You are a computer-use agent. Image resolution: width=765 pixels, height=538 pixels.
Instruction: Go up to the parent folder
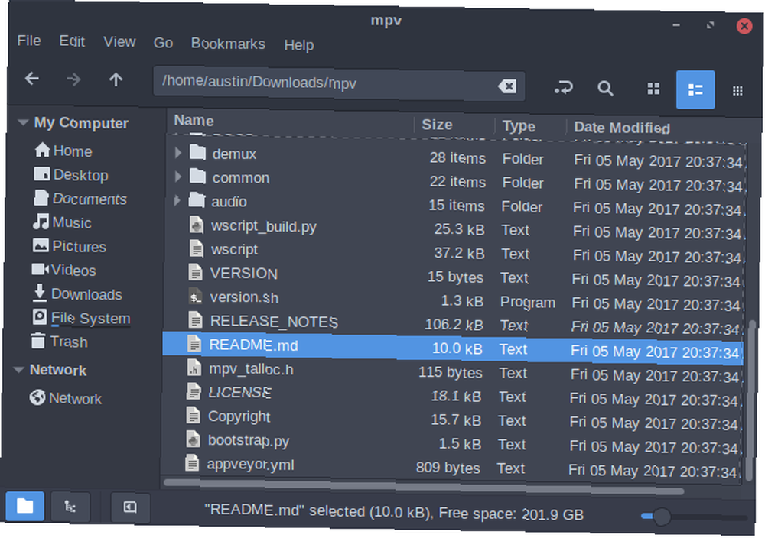pyautogui.click(x=116, y=79)
